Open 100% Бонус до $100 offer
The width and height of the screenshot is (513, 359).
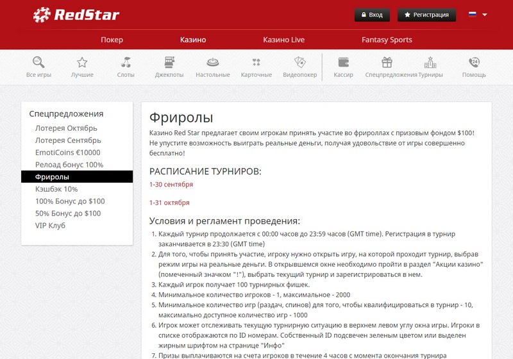point(70,201)
